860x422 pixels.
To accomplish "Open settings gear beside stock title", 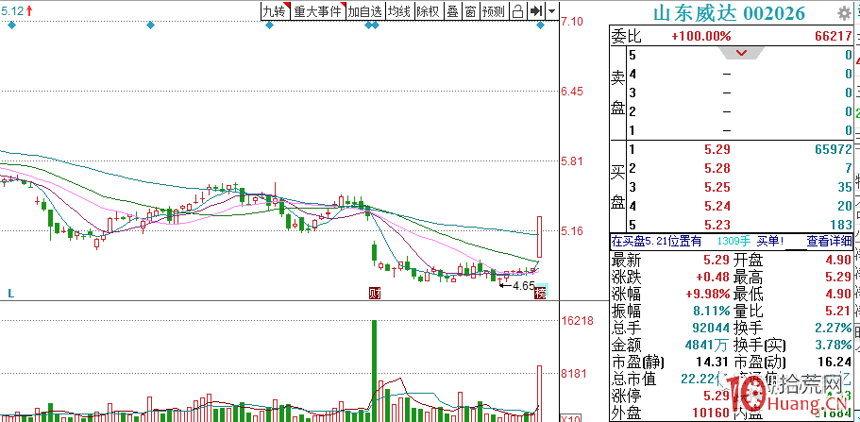I will pos(843,12).
